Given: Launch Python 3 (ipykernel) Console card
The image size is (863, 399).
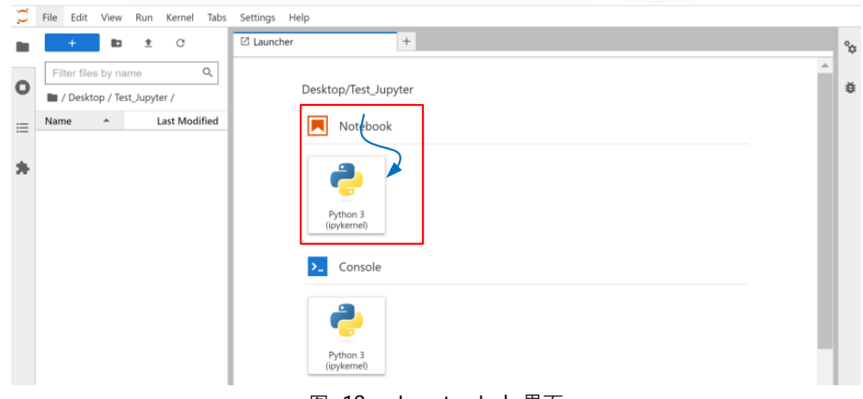Looking at the screenshot, I should tap(347, 335).
